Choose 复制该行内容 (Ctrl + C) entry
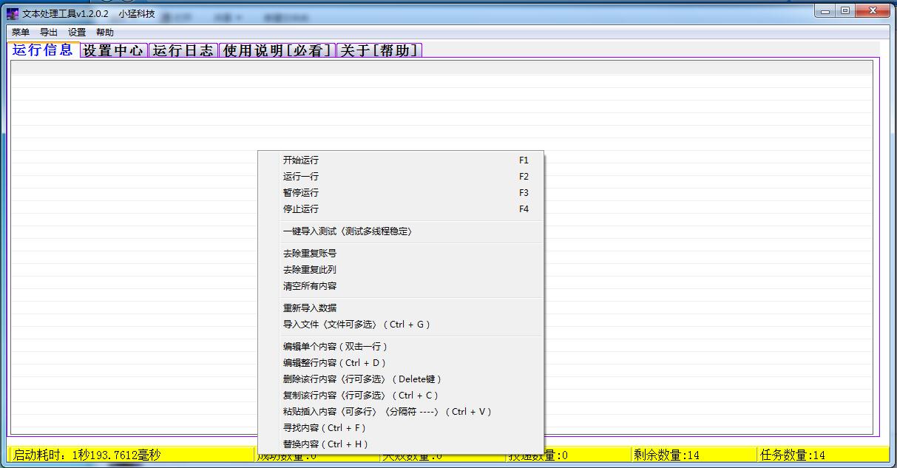Screen dimensions: 897x468 pos(400,396)
